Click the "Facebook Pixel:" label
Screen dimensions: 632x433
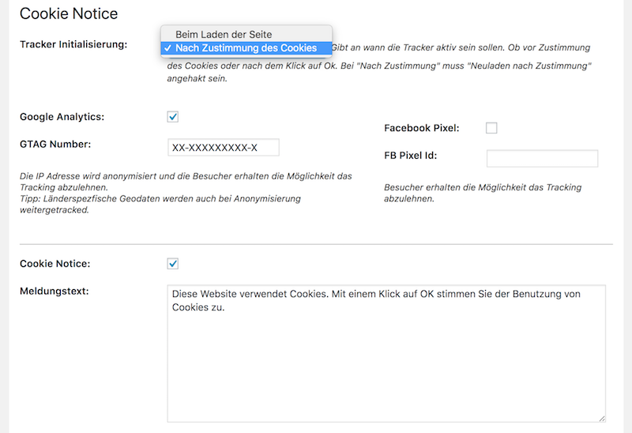click(x=422, y=128)
